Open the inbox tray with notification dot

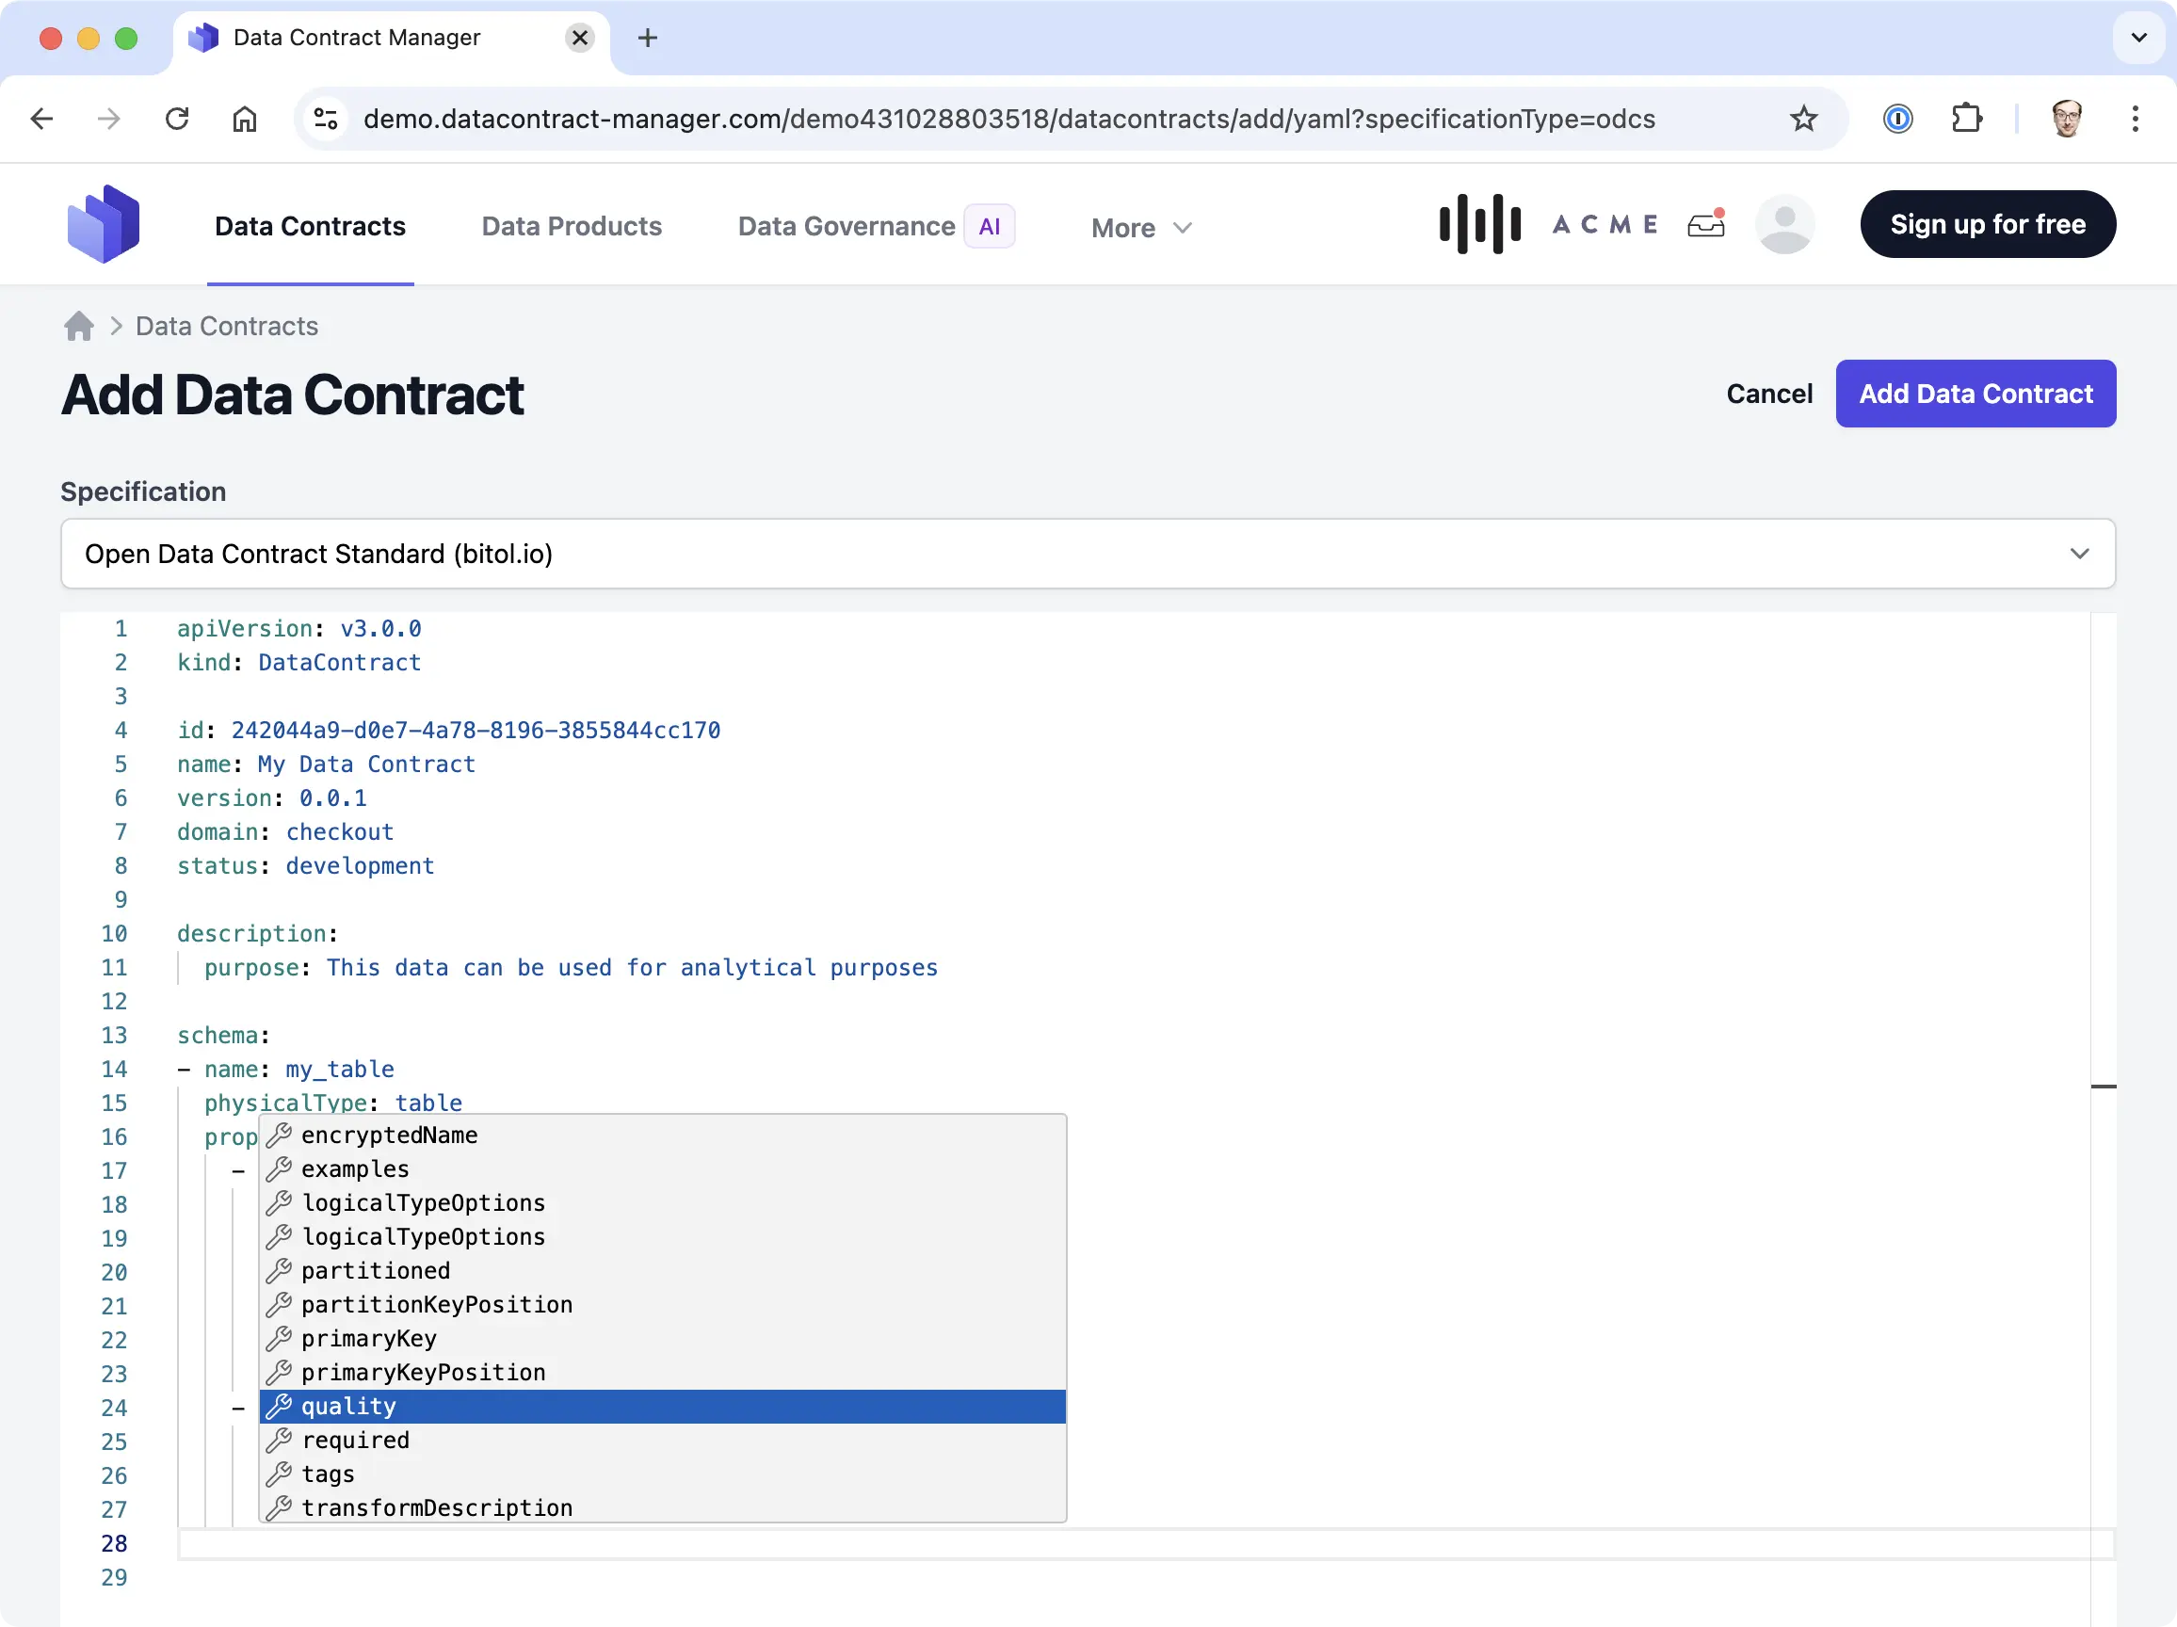pos(1705,224)
